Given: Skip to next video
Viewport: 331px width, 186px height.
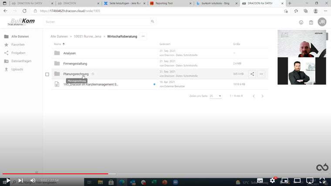Looking at the screenshot, I should [x=20, y=180].
